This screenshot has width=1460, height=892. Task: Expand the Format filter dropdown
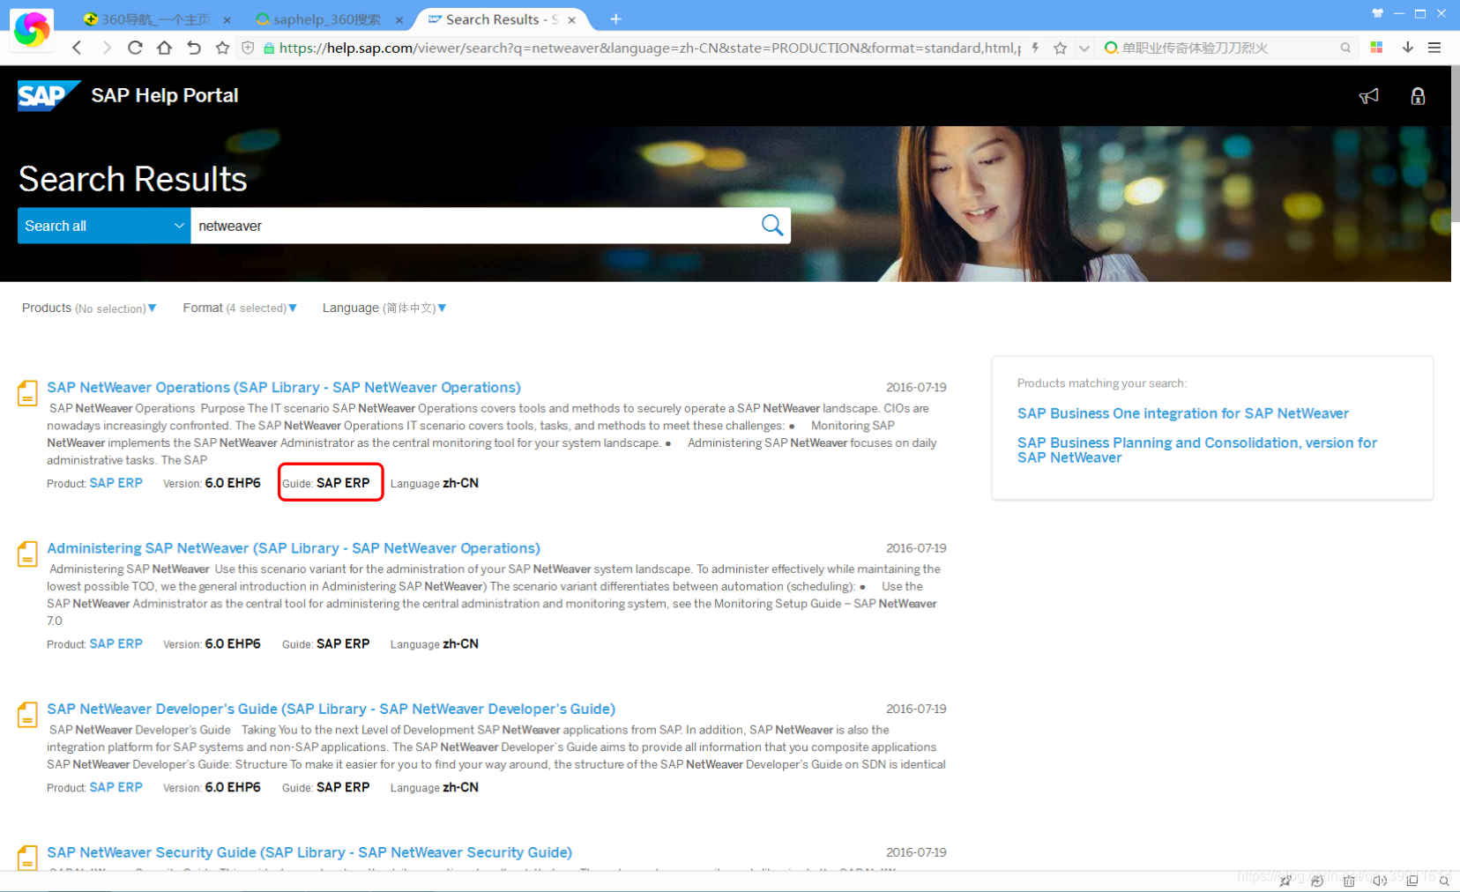tap(240, 308)
